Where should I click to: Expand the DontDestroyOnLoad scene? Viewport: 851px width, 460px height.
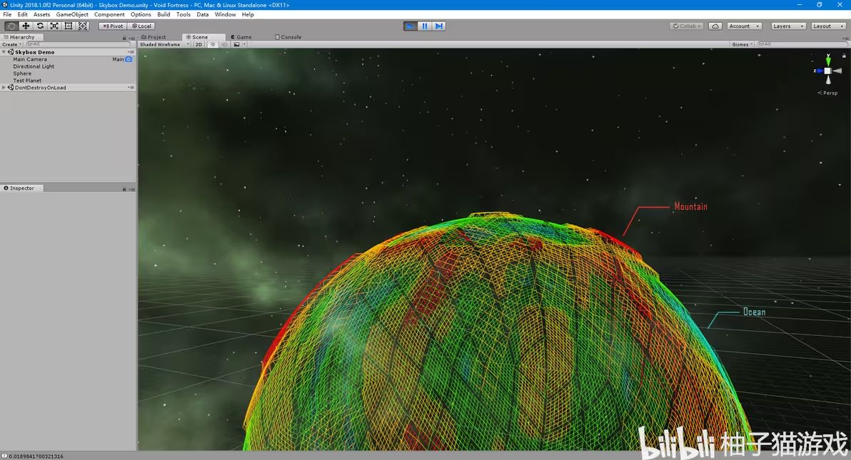(4, 87)
